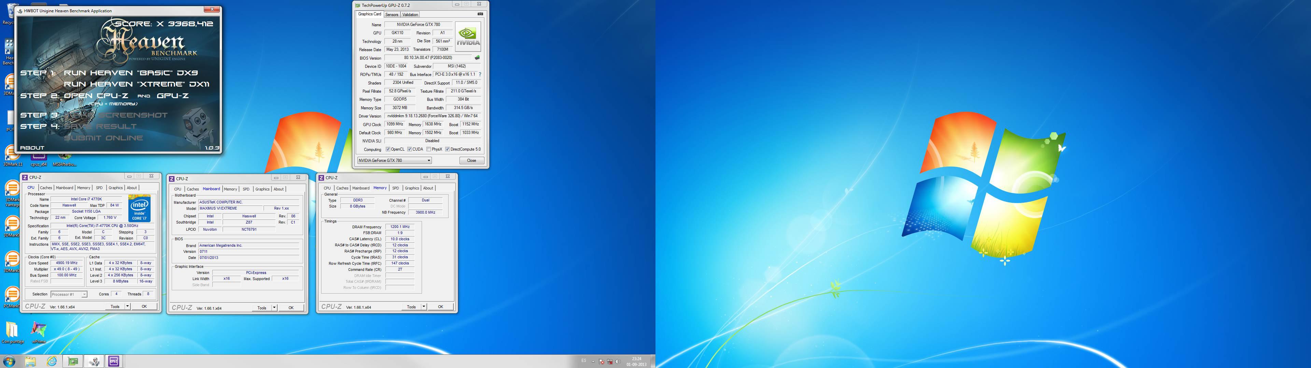Click the network tray icon
The image size is (1311, 368).
pos(610,362)
